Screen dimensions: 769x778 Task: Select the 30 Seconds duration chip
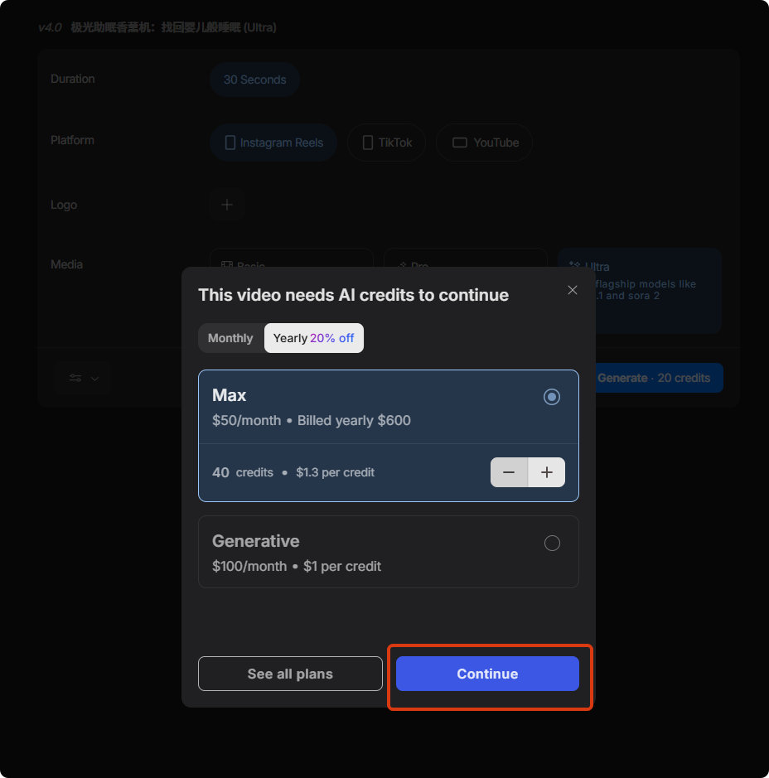click(254, 80)
